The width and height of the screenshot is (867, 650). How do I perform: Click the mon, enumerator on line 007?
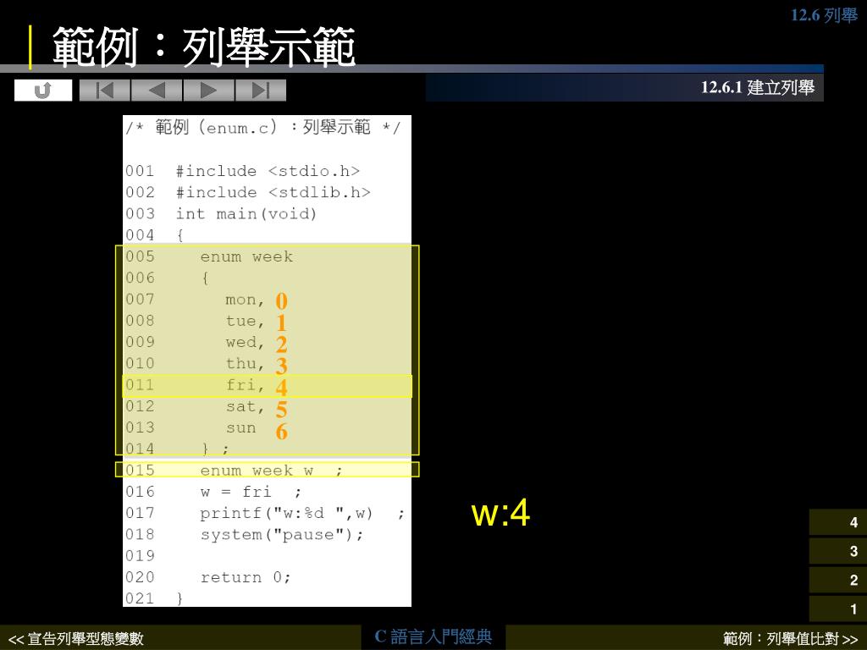point(245,300)
